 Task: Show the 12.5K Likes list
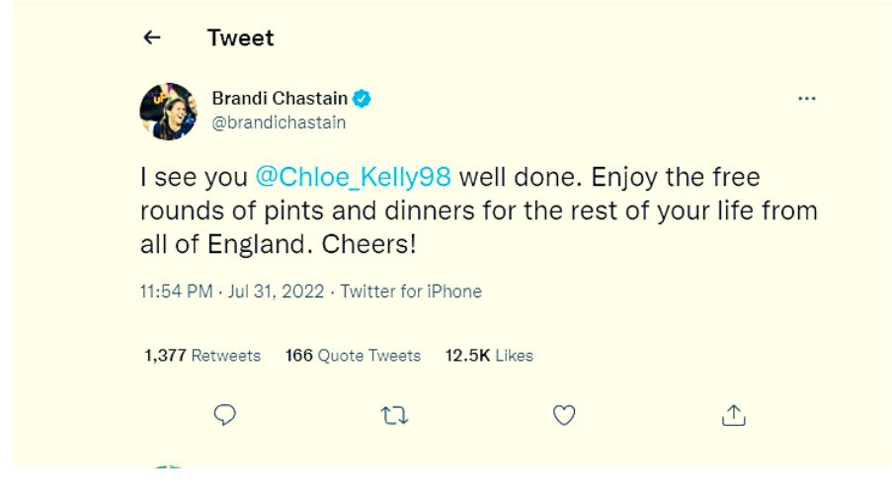pyautogui.click(x=489, y=356)
